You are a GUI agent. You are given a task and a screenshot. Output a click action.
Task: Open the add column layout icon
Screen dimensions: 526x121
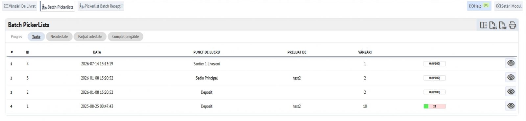[484, 25]
